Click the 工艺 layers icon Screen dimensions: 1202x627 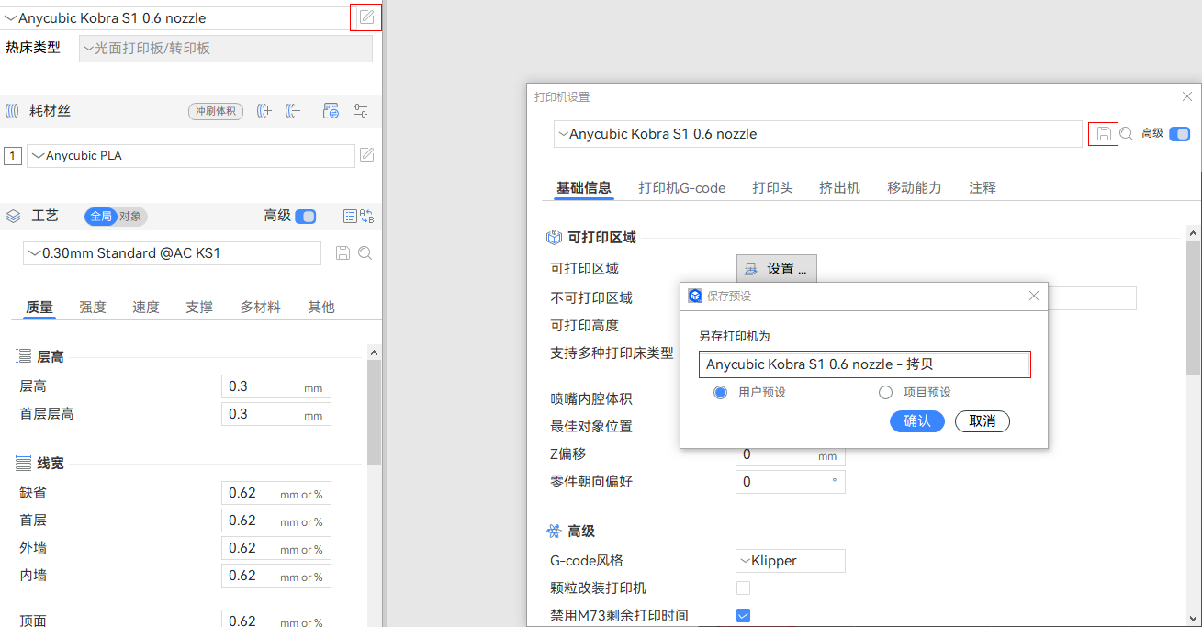[x=13, y=217]
